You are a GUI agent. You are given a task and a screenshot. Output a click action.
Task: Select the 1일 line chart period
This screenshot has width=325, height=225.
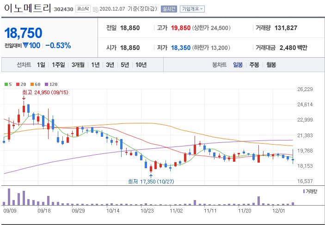(x=41, y=65)
